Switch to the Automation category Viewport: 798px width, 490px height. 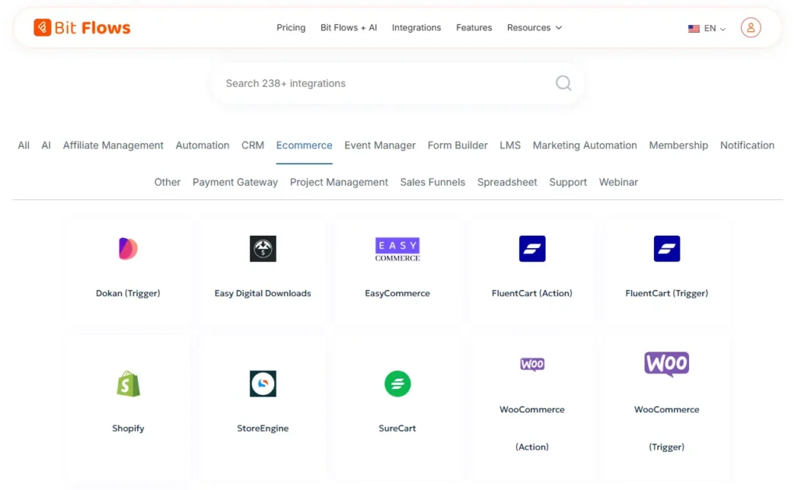[203, 145]
